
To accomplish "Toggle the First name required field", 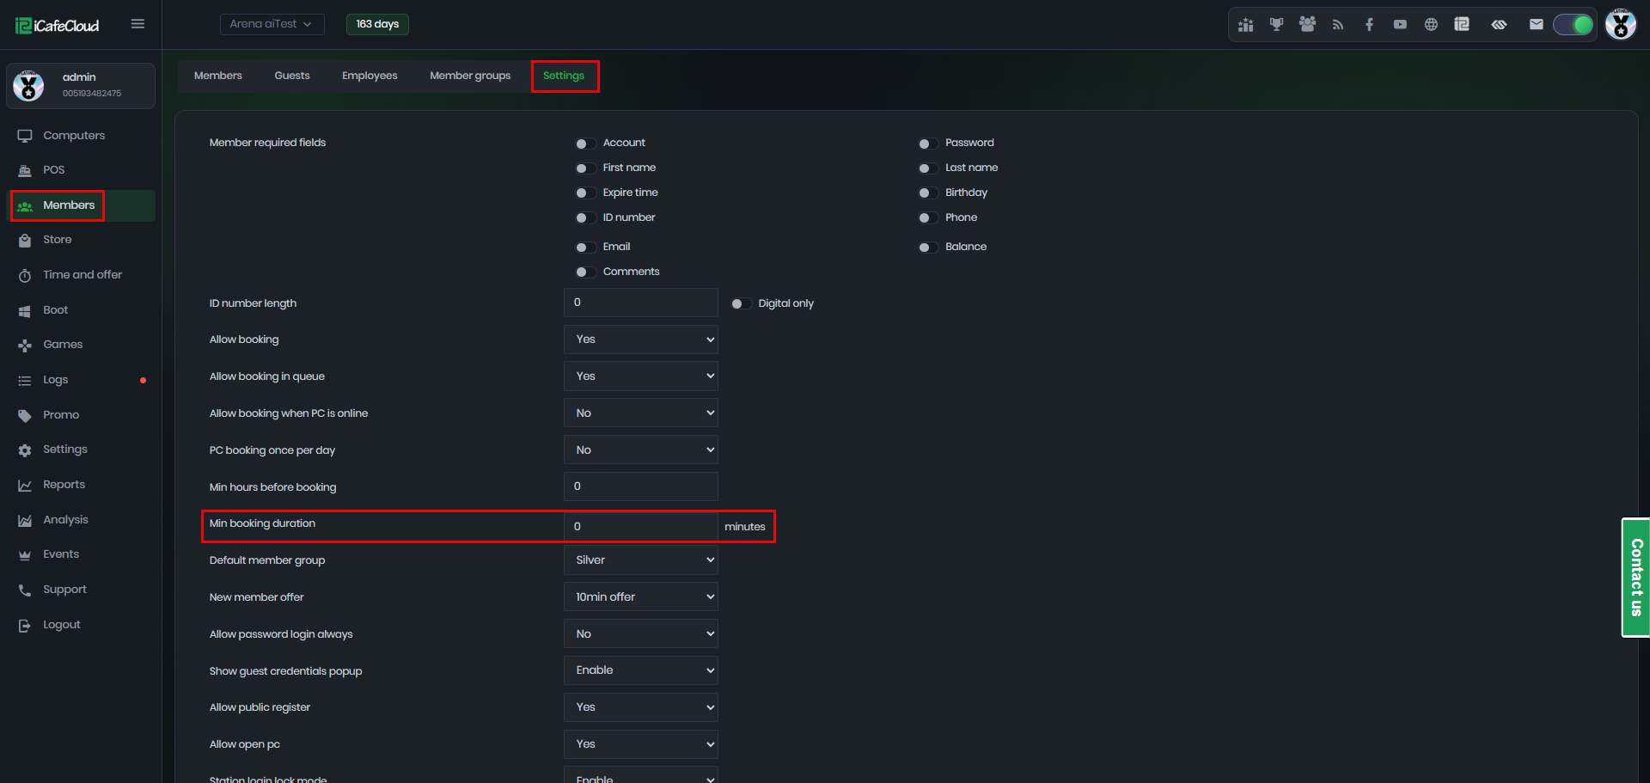I will 585,168.
